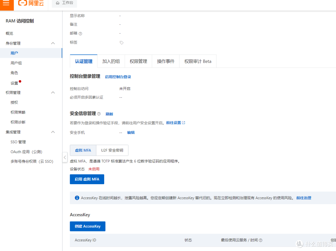The height and width of the screenshot is (251, 336).
Task: Click the 前往设置 link
Action: (174, 123)
